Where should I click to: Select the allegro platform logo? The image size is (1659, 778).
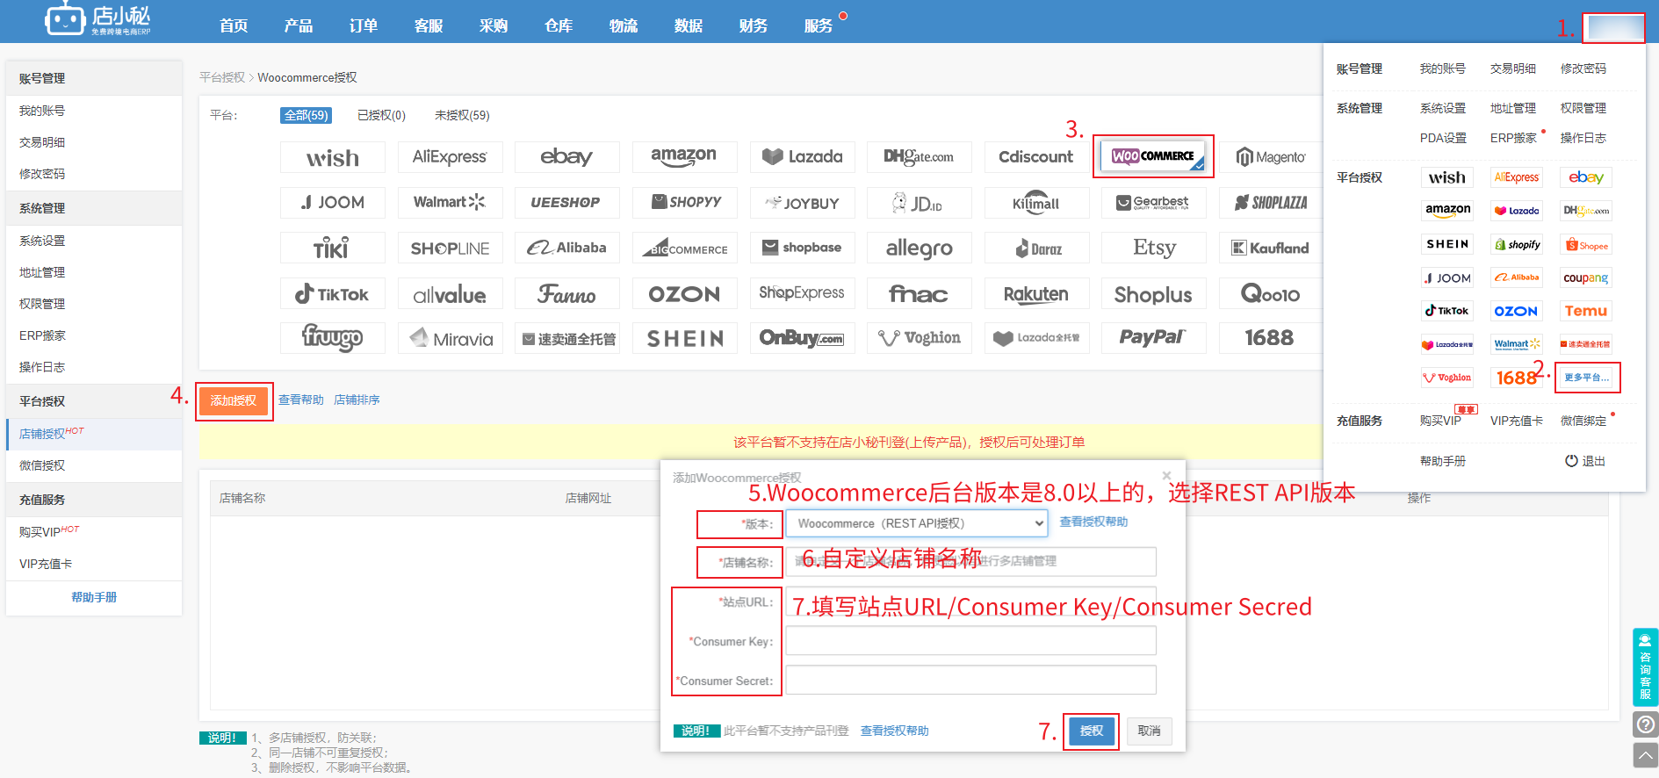[919, 248]
